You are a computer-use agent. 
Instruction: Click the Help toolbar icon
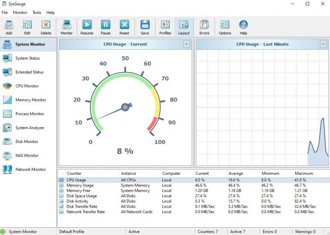click(x=243, y=27)
